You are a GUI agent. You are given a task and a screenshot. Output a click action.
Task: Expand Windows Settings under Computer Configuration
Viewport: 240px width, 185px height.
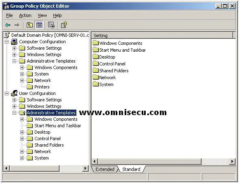click(x=15, y=55)
